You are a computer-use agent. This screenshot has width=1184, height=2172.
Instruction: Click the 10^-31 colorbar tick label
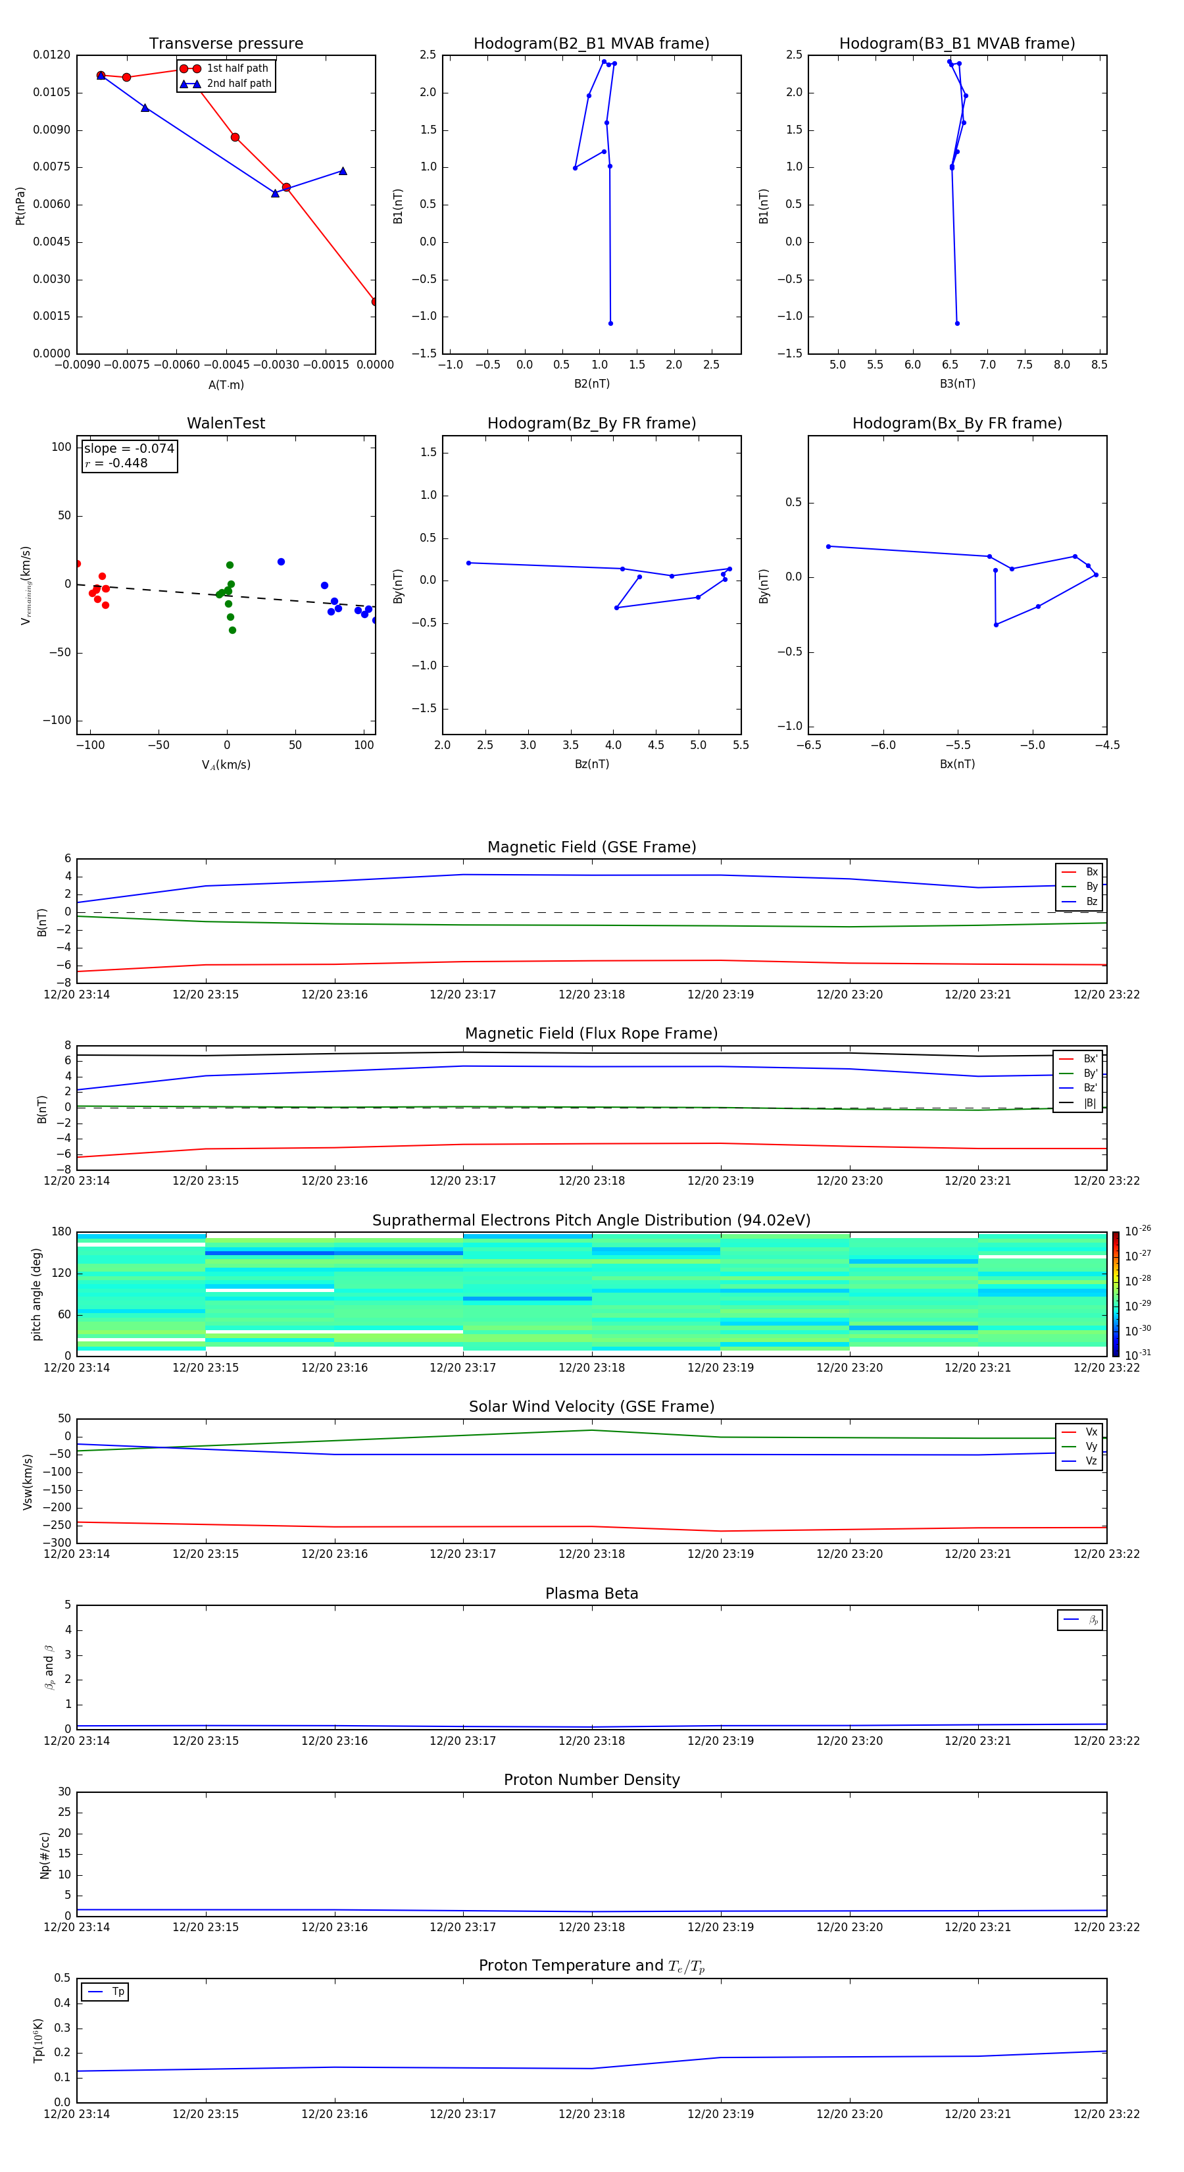coord(1138,1355)
